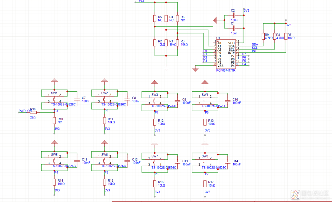
Task: Select the SDA net label
Action: point(255,45)
